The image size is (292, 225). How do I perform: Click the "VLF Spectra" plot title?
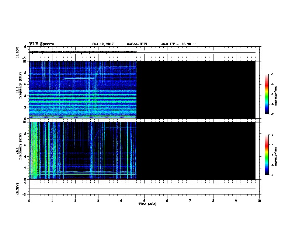point(42,44)
